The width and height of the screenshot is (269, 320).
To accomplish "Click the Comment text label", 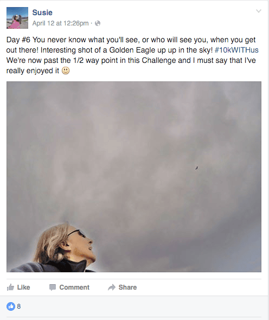I will [74, 287].
